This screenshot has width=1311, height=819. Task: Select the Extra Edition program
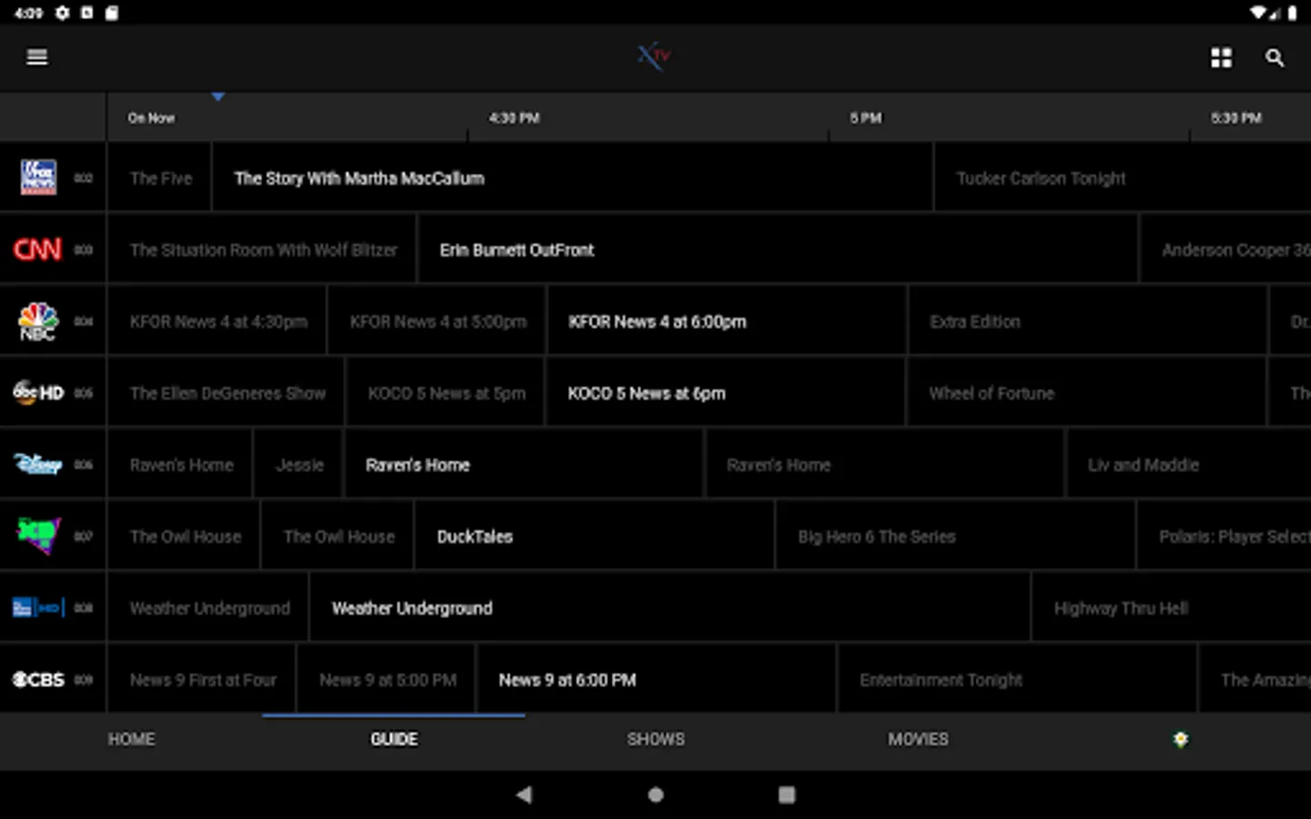point(1087,321)
